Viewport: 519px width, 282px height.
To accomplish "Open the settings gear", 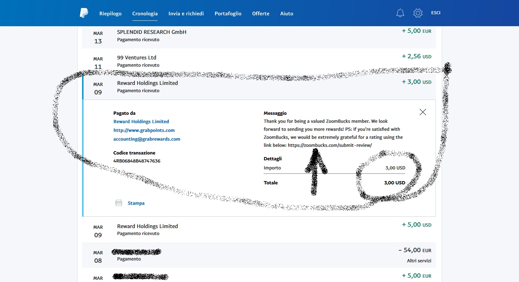I will pos(418,13).
